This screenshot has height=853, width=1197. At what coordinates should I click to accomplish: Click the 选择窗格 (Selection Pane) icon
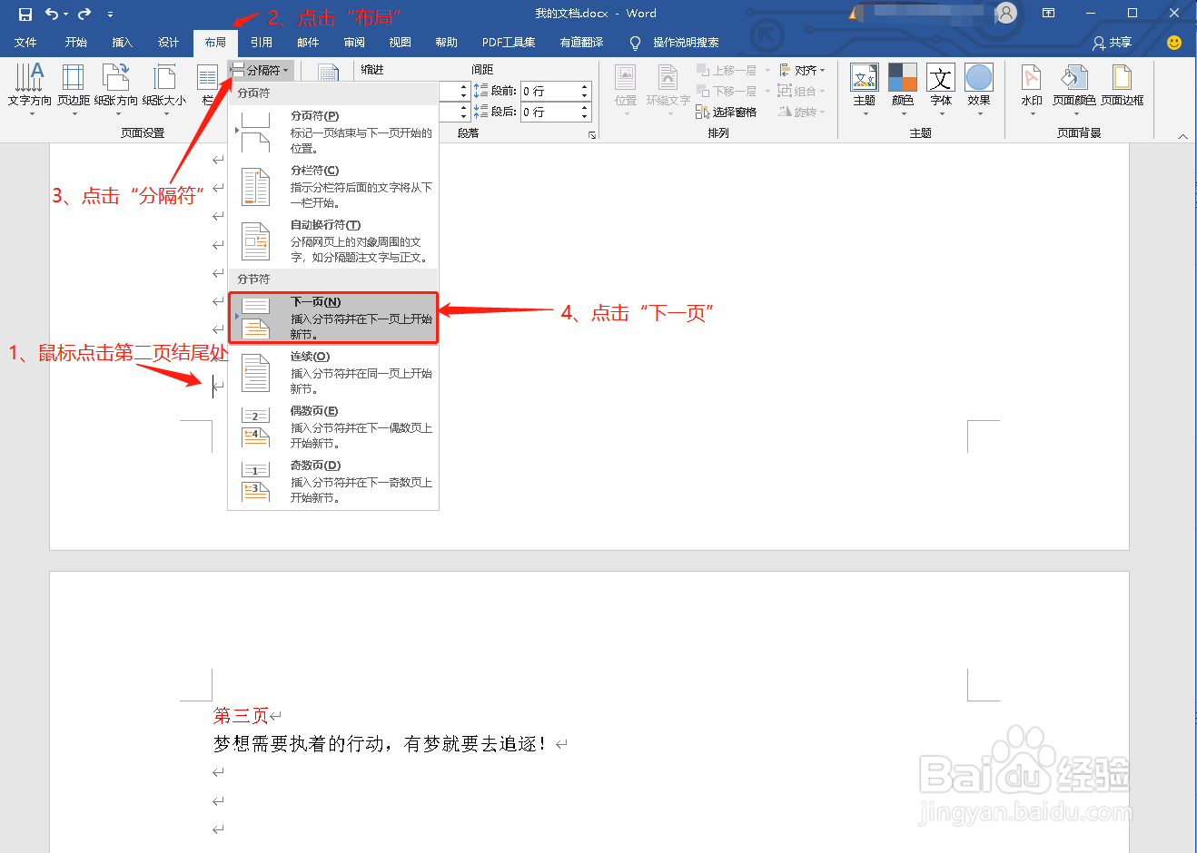tap(732, 111)
